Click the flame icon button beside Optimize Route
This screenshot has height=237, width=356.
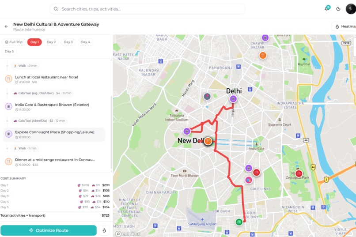pyautogui.click(x=104, y=230)
